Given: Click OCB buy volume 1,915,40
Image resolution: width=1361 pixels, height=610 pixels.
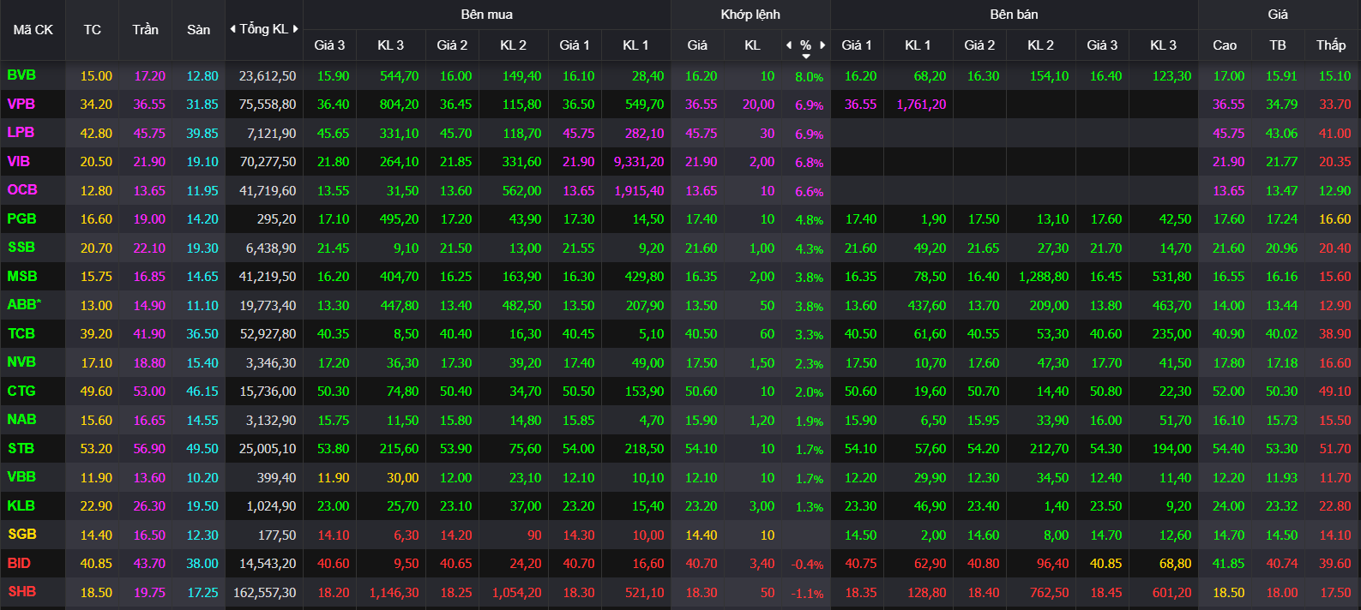Looking at the screenshot, I should pyautogui.click(x=639, y=191).
